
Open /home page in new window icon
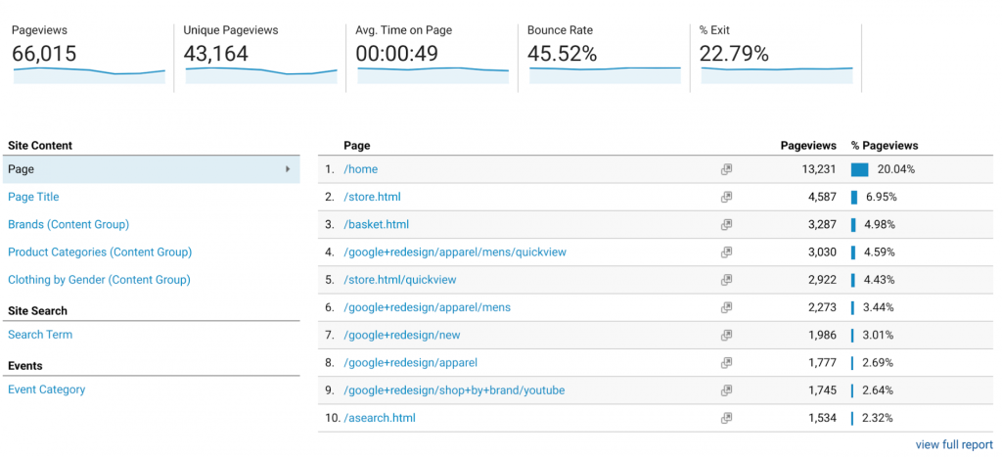(726, 169)
